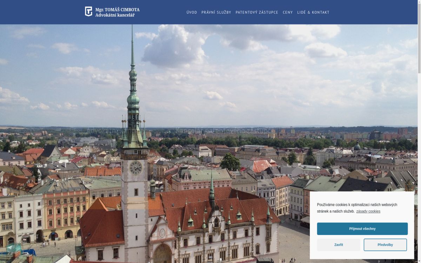Viewport: 421px width, 263px height.
Task: Click the vertical scrollbar thumb
Action: [x=419, y=39]
